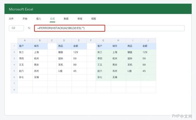The width and height of the screenshot is (196, 120).
Task: Click the fx insert function icon
Action: pos(29,28)
